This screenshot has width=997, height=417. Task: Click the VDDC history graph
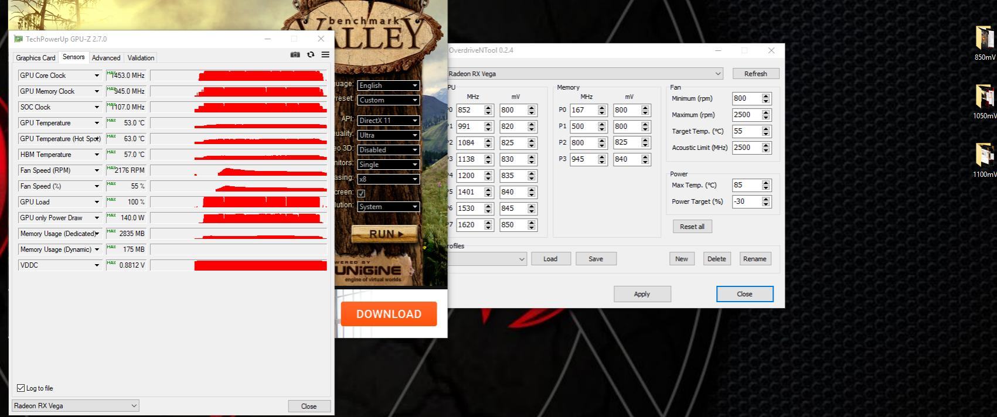(239, 265)
